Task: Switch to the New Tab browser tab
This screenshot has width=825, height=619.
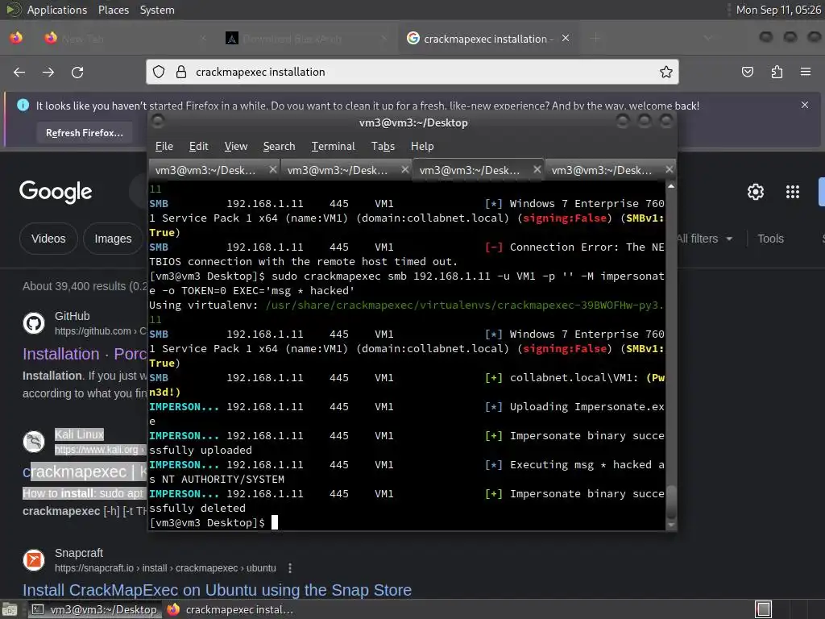Action: click(x=123, y=39)
